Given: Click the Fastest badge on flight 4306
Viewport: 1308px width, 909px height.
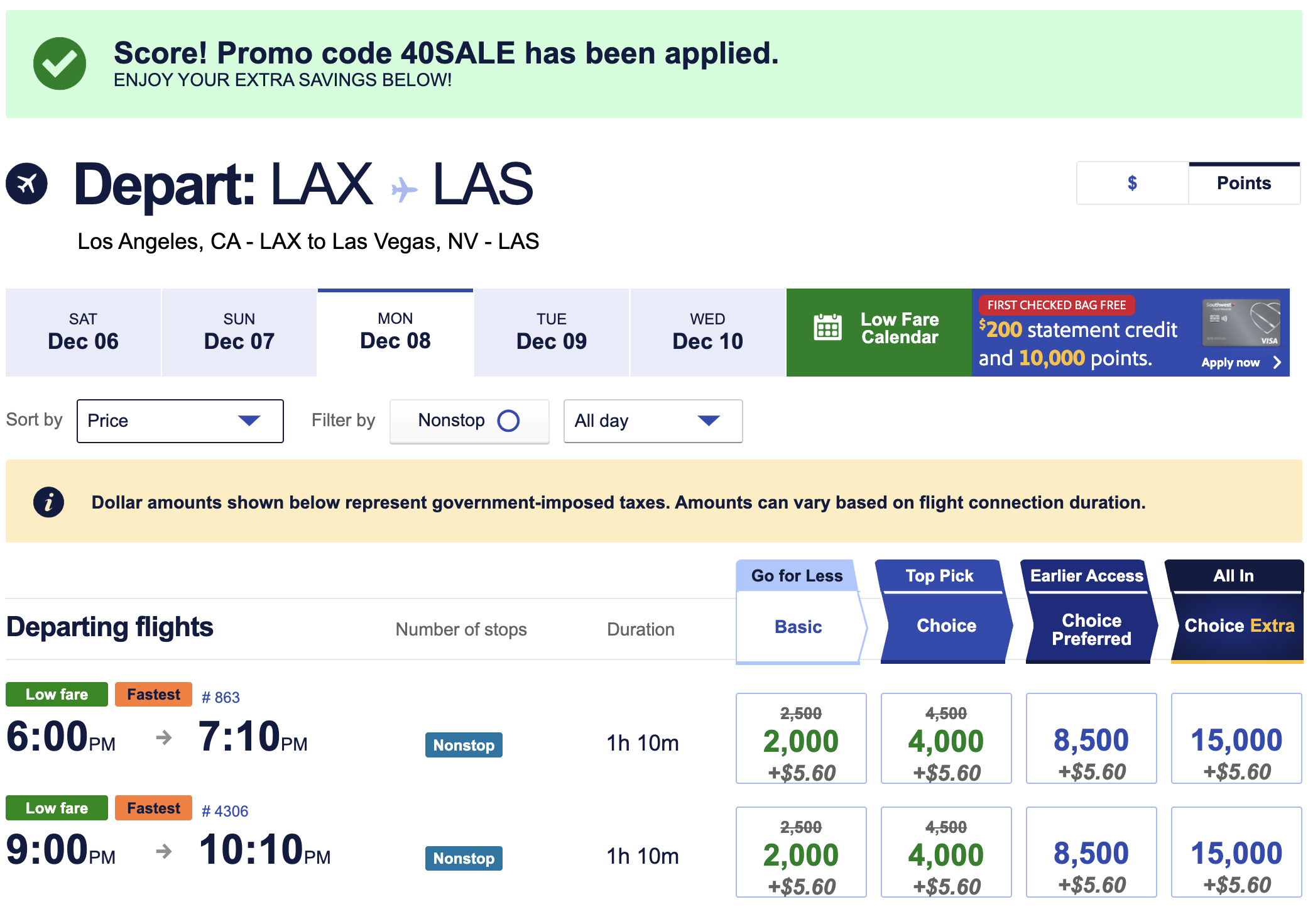Looking at the screenshot, I should [x=153, y=808].
